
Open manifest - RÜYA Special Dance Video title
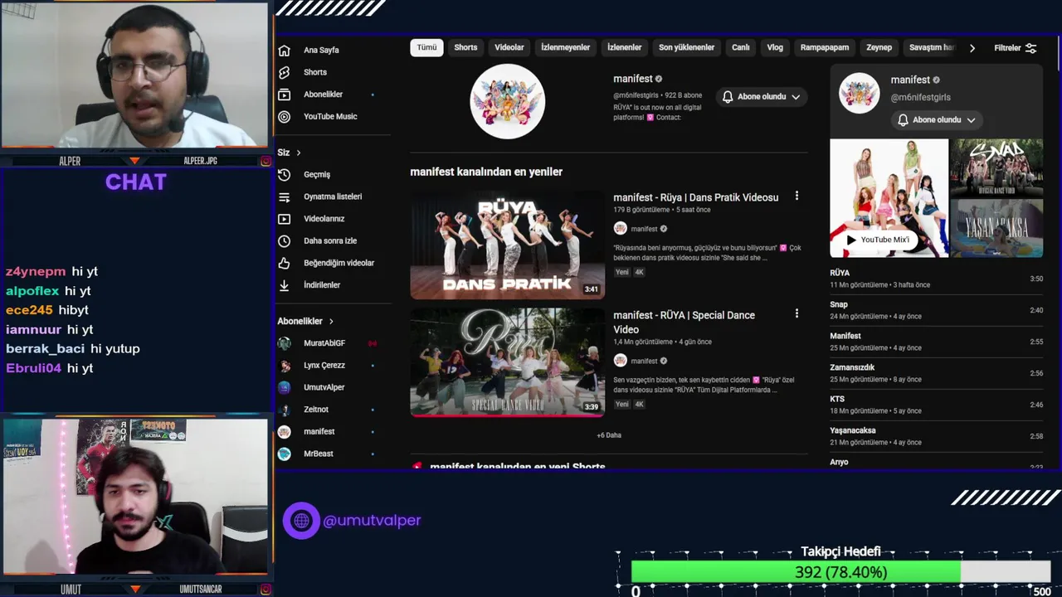[x=684, y=322]
